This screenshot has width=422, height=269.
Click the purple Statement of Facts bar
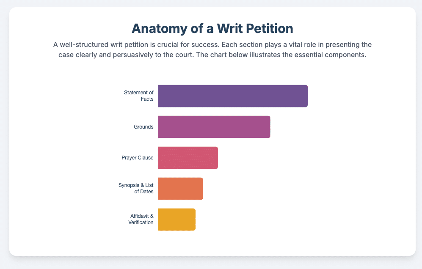[233, 96]
